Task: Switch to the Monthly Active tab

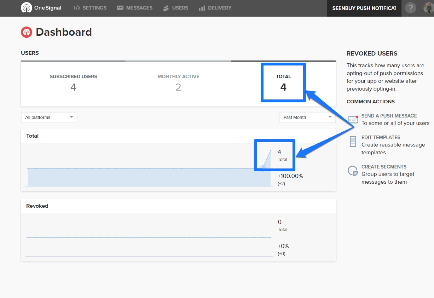Action: [178, 82]
